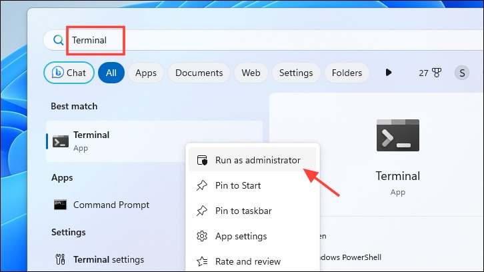Image resolution: width=484 pixels, height=272 pixels.
Task: Click the Best match heading
Action: [x=74, y=106]
